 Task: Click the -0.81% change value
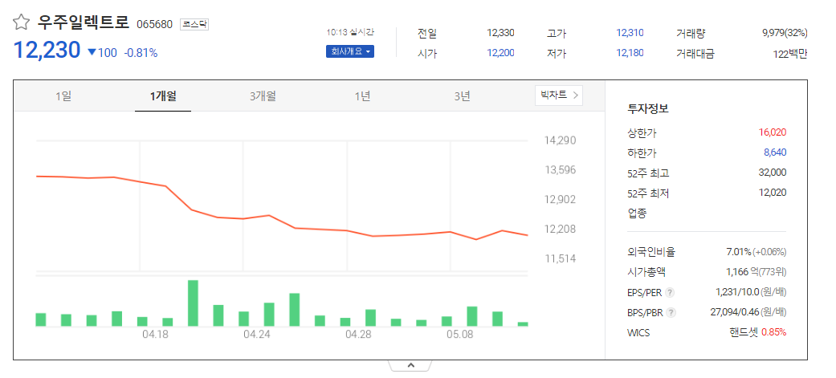tap(141, 53)
